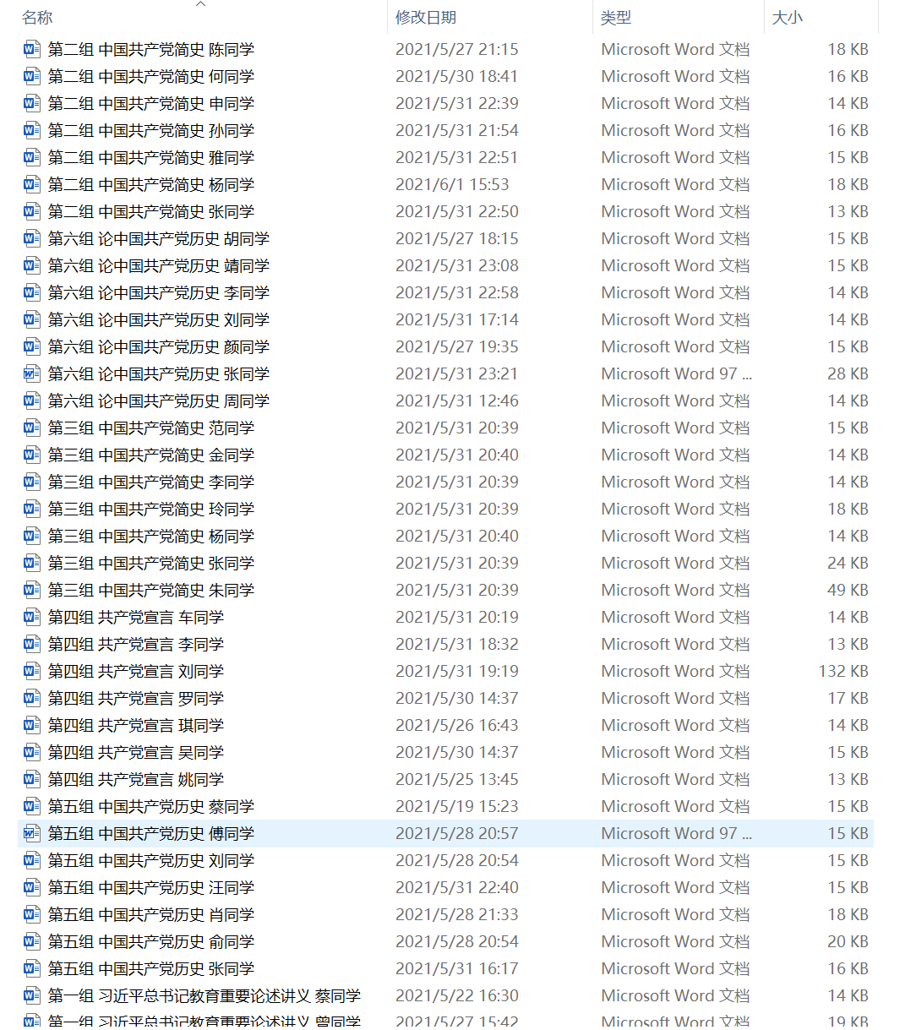Viewport: 916px width, 1030px height.
Task: Click Word icon of 第一组 蔡同学 file
Action: click(32, 996)
